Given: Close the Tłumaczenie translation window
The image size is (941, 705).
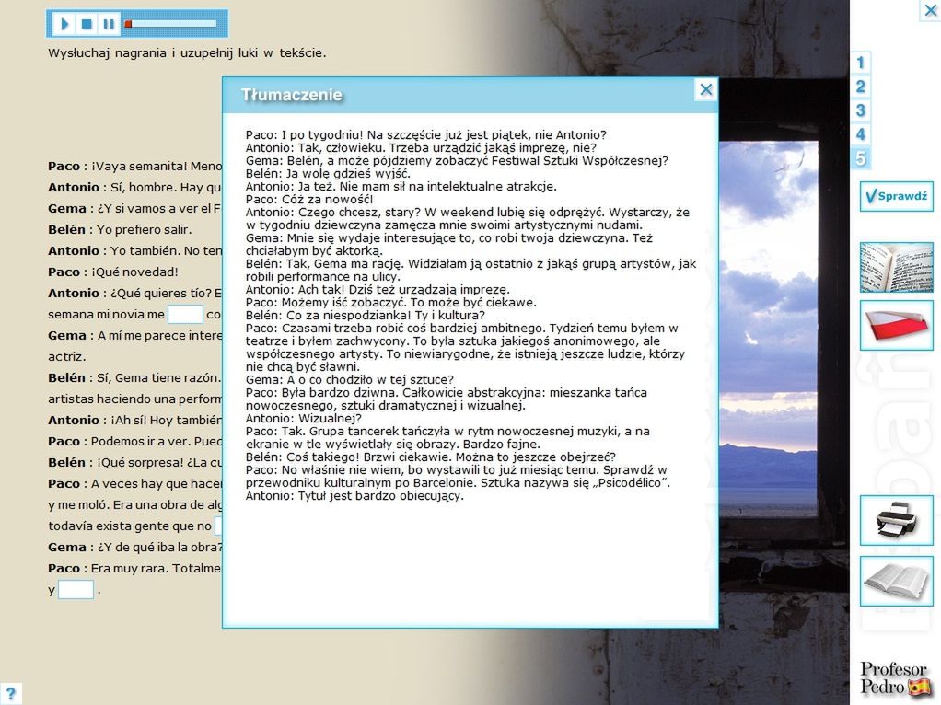Looking at the screenshot, I should [705, 90].
